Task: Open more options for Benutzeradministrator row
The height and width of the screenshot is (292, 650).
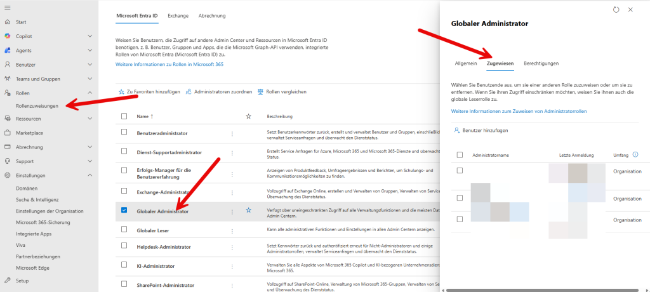Action: [x=232, y=133]
